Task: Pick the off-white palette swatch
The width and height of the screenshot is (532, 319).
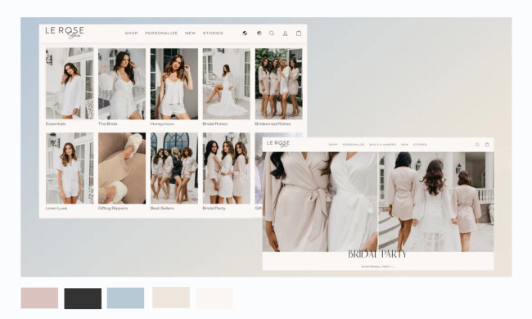Action: pyautogui.click(x=214, y=298)
